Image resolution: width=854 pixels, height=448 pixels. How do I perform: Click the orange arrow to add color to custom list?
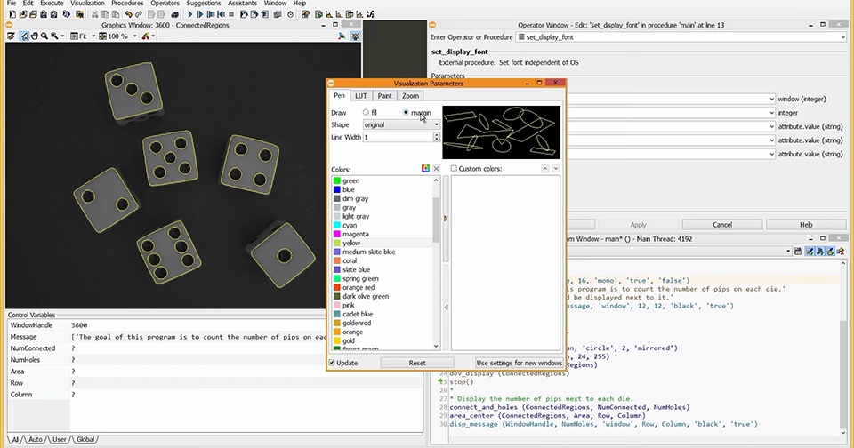446,219
